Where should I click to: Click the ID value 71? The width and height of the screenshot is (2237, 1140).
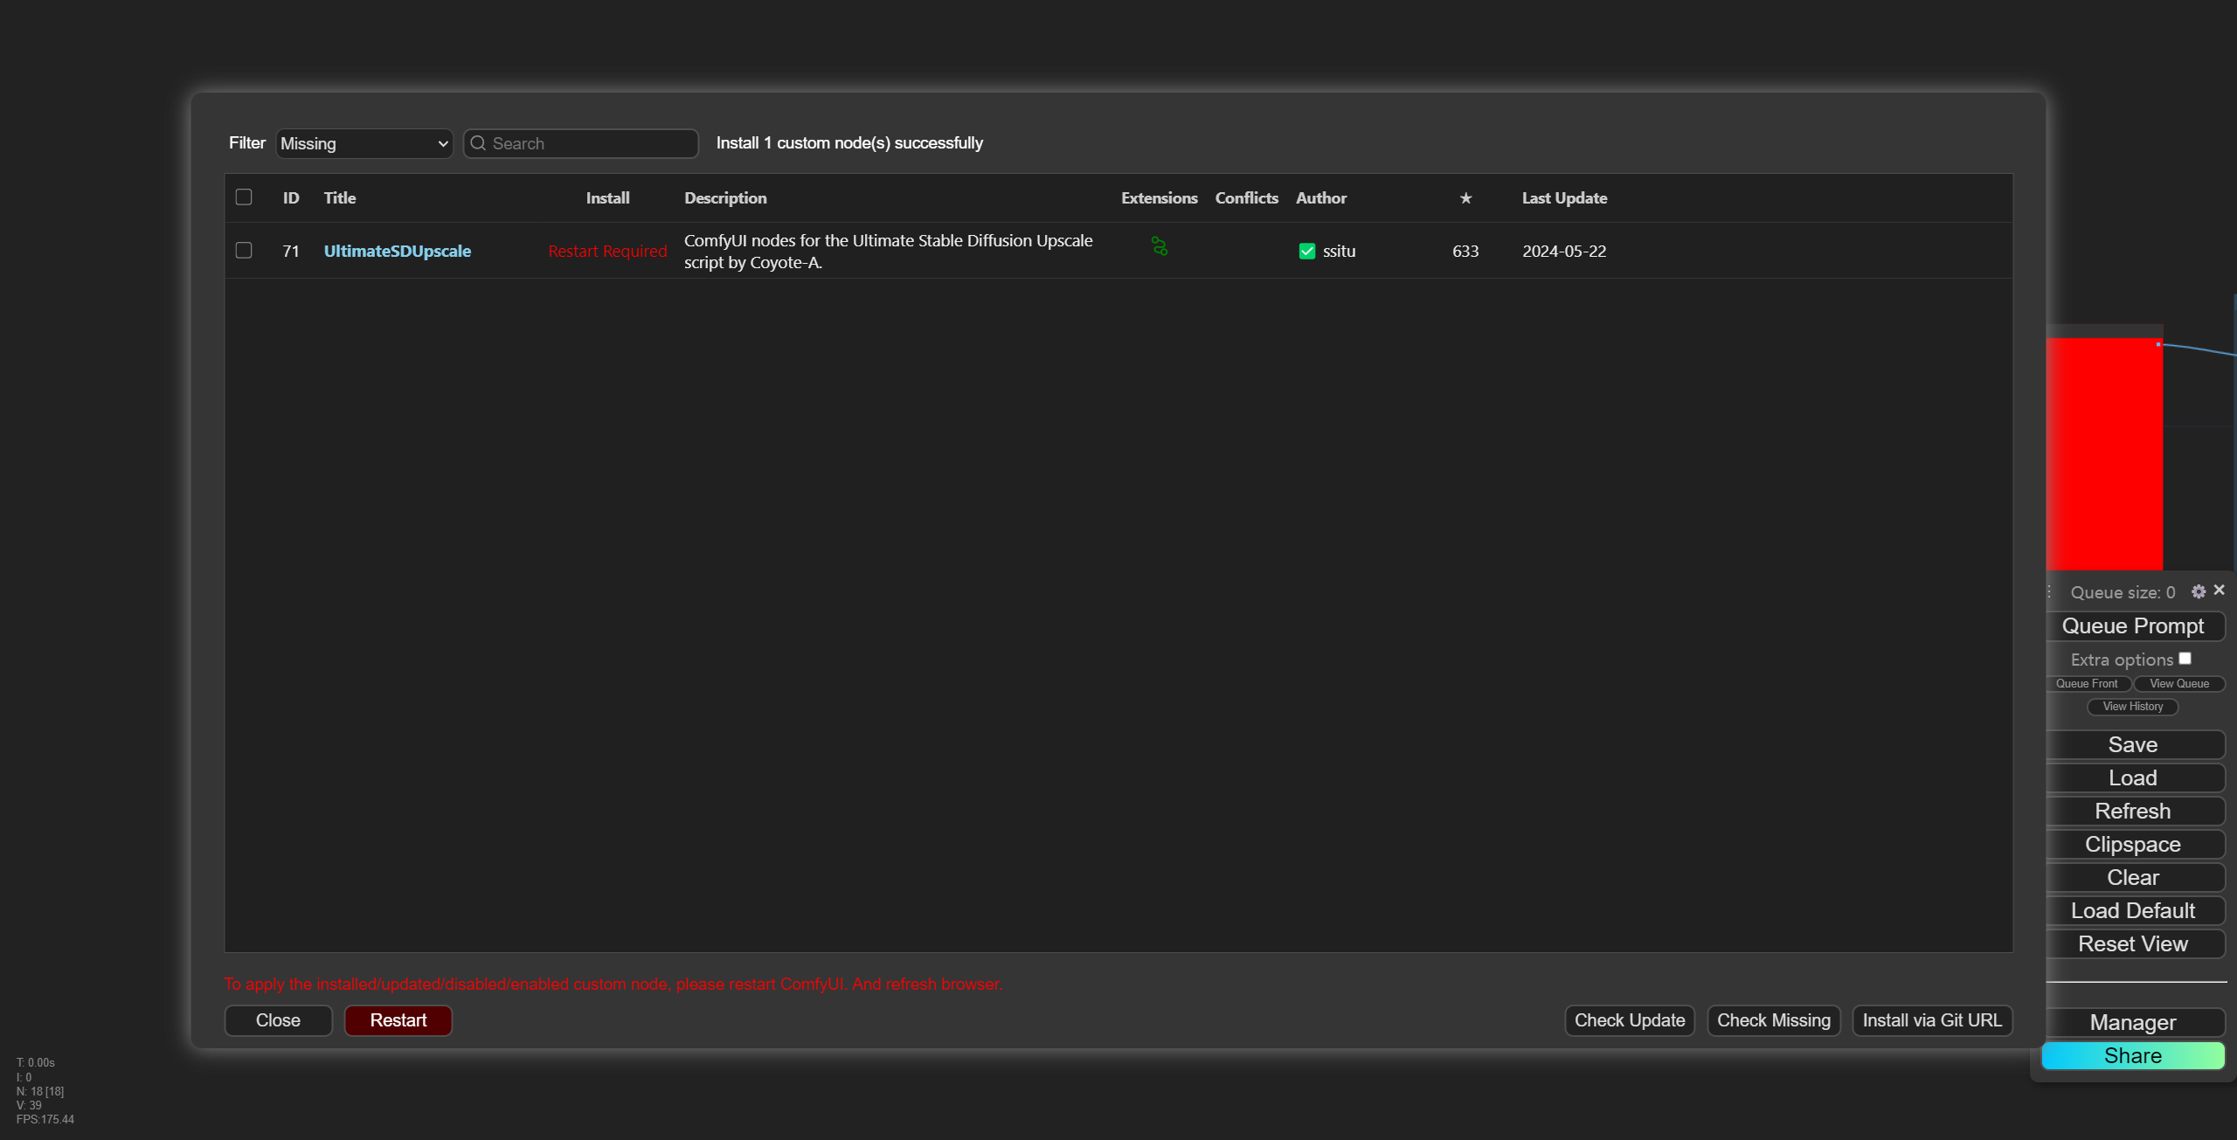point(291,252)
